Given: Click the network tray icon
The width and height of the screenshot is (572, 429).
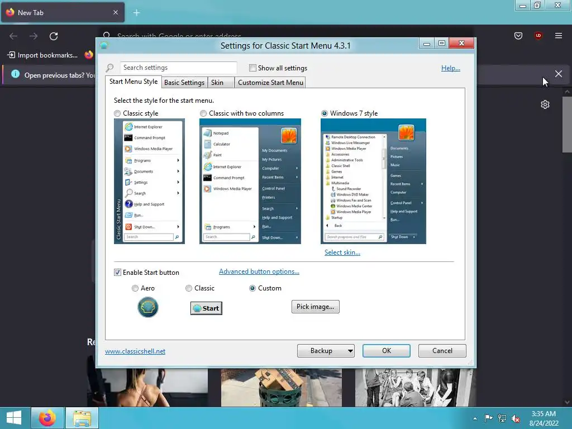Looking at the screenshot, I should point(502,418).
